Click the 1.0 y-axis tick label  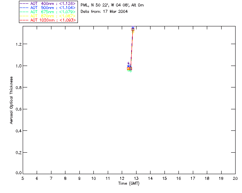click(19, 66)
